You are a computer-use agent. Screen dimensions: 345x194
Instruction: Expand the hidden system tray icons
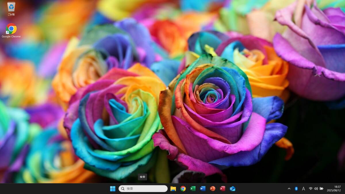pos(289,189)
